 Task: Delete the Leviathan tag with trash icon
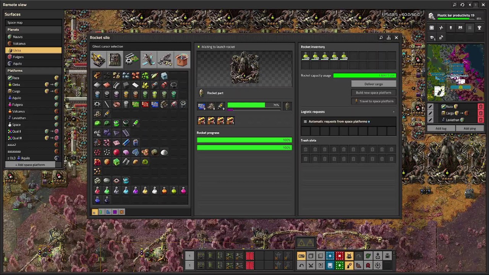[x=481, y=120]
